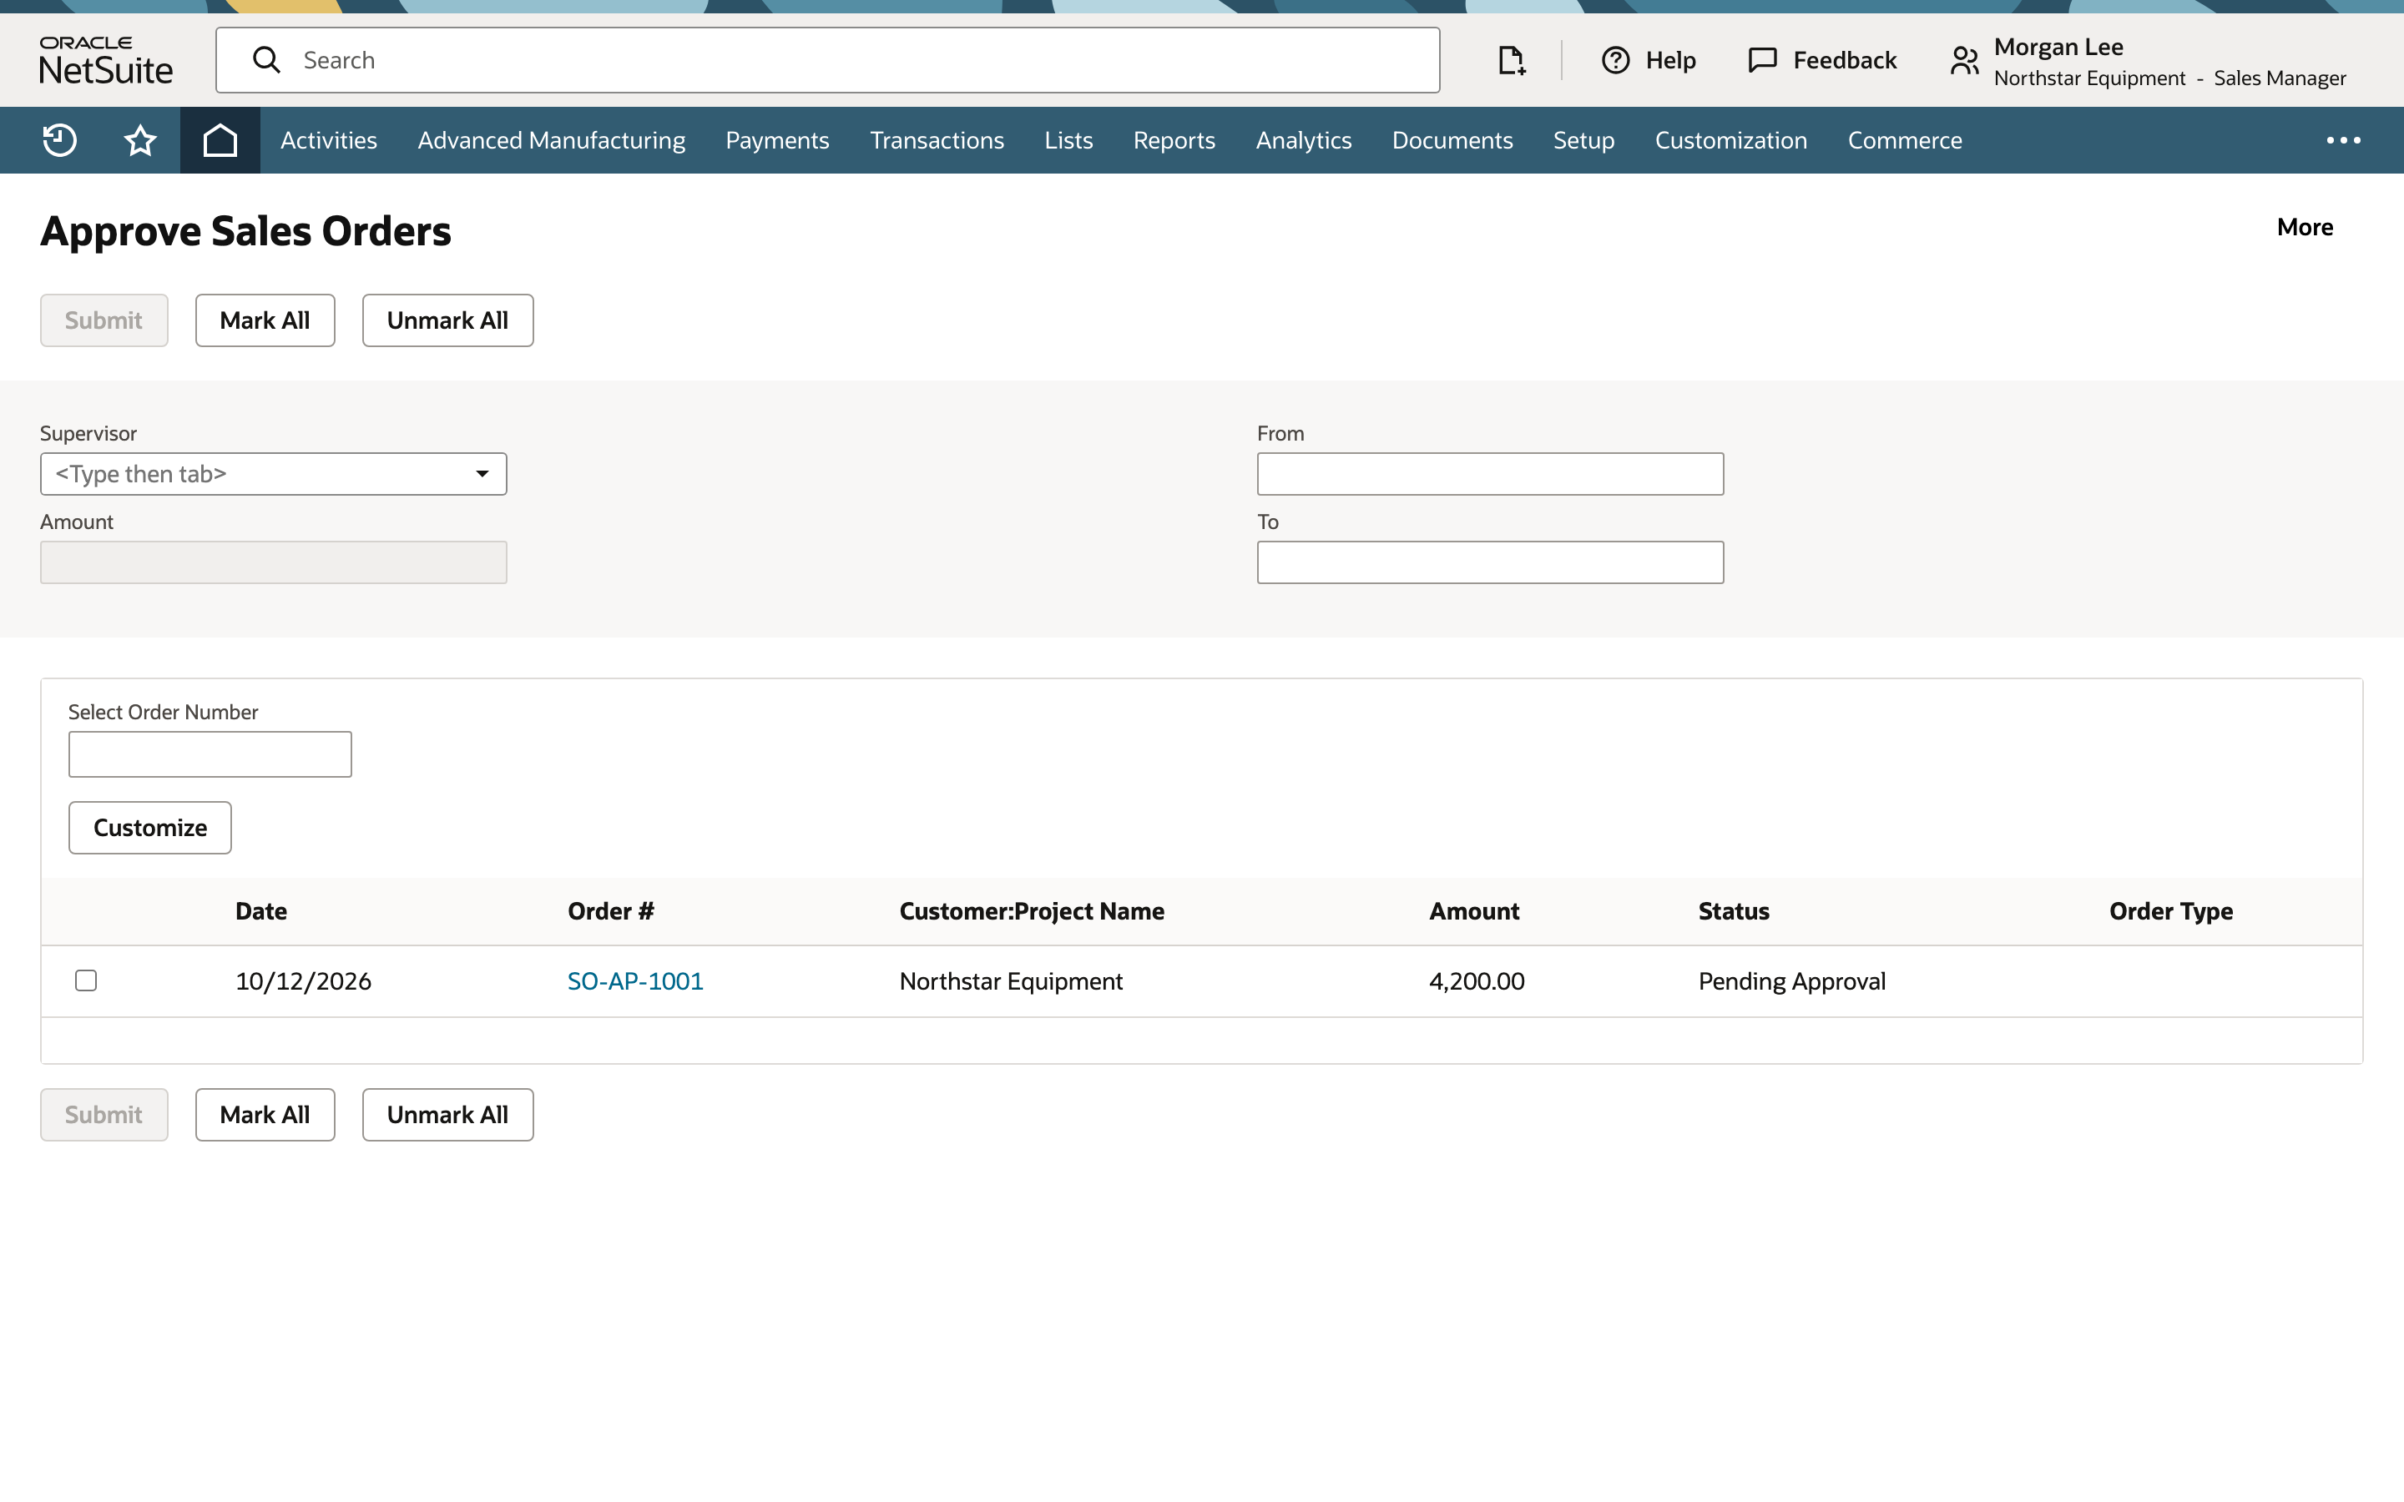2404x1502 pixels.
Task: Open the More menu on page header
Action: tap(2305, 228)
